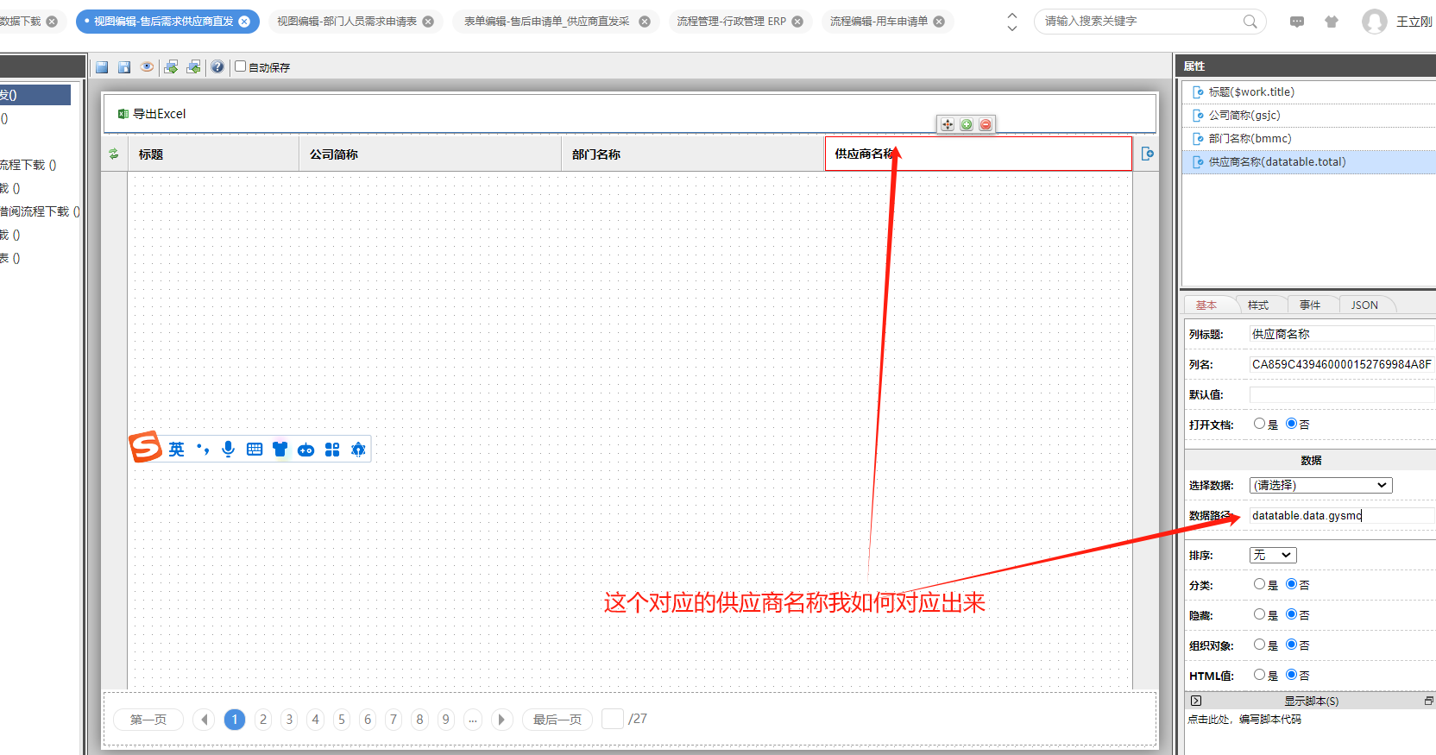Screen dimensions: 1436x755
Task: Open the chat message icon in the top bar
Action: point(1297,22)
